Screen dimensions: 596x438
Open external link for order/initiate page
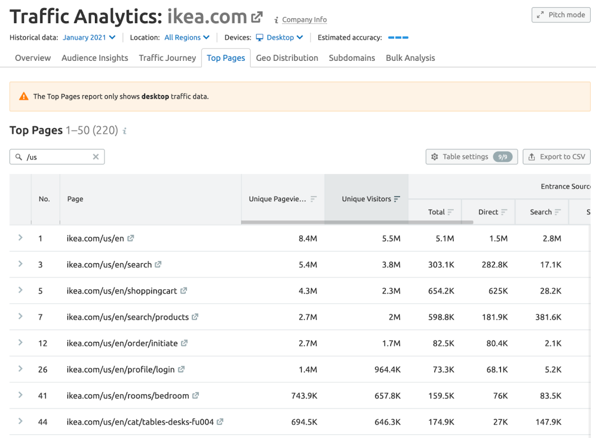coord(184,343)
